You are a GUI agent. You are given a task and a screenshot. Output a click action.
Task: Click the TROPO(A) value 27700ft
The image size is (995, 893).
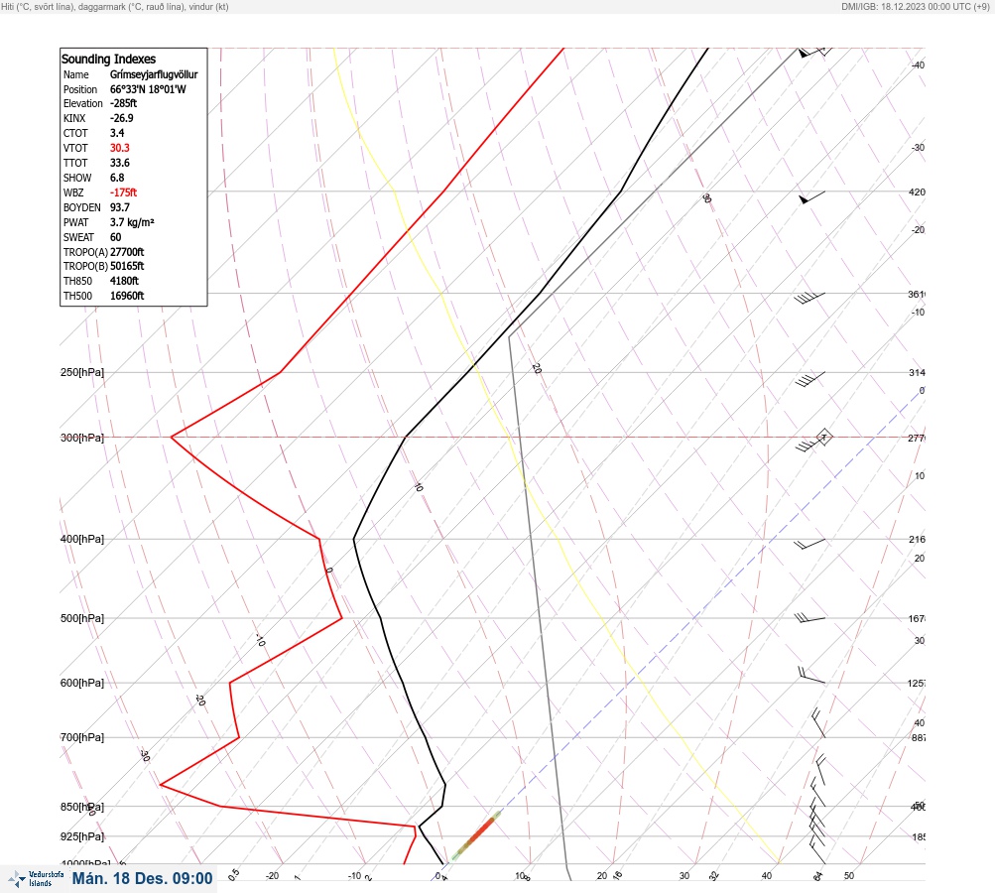127,251
